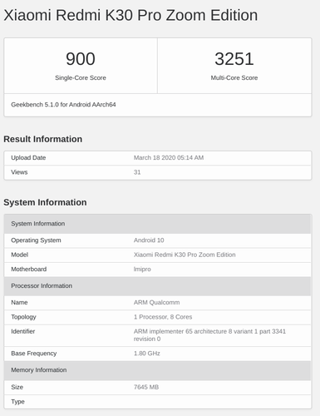Select motherboard value lmipro

142,270
